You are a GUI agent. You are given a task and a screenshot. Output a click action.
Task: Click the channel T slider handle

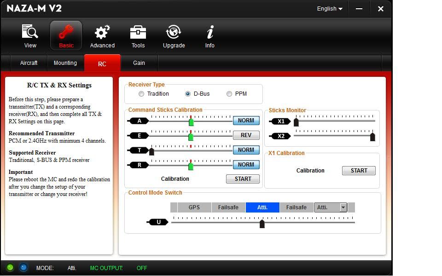coord(151,151)
